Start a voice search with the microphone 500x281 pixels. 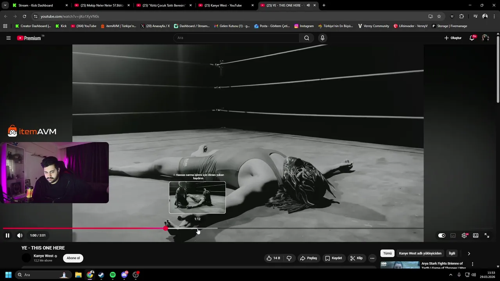[322, 38]
